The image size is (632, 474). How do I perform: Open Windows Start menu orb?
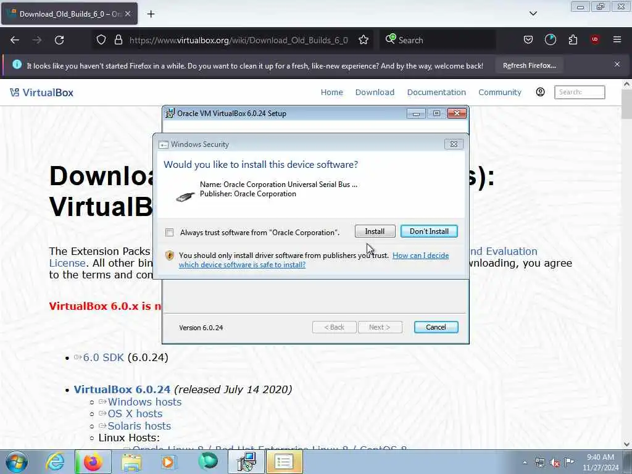pos(17,462)
